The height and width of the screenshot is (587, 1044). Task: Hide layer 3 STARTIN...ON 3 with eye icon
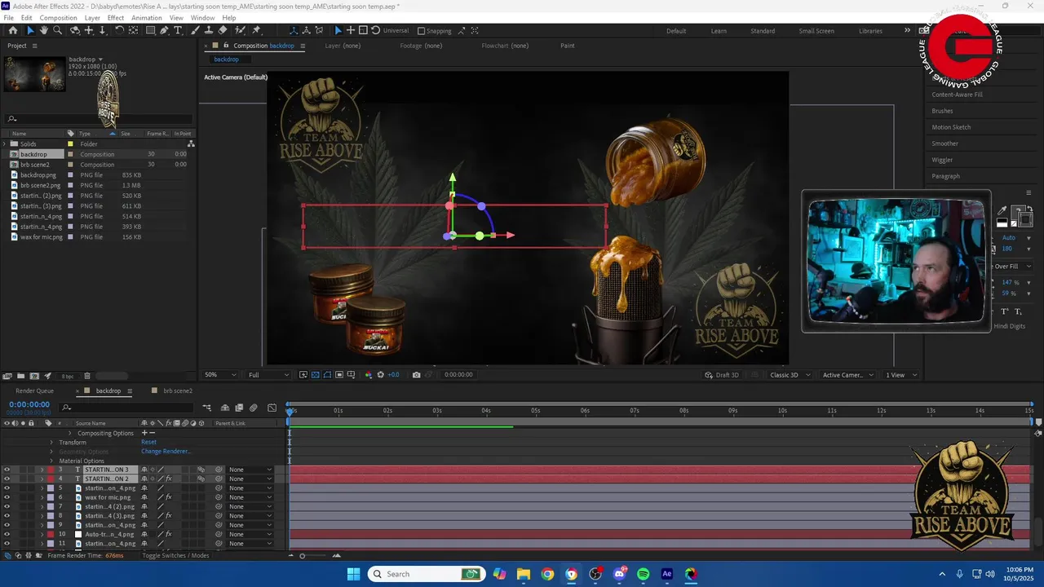click(7, 470)
